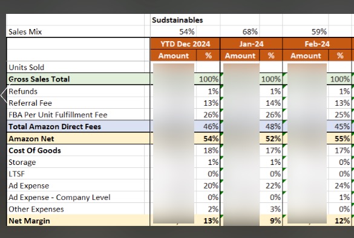Select Net Margin 9% in Jan-24 column
This screenshot has height=238, width=354.
275,221
